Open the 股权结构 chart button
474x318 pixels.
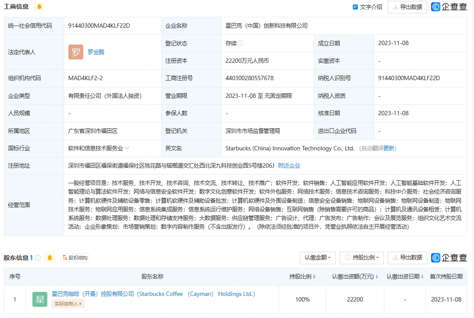point(75,257)
